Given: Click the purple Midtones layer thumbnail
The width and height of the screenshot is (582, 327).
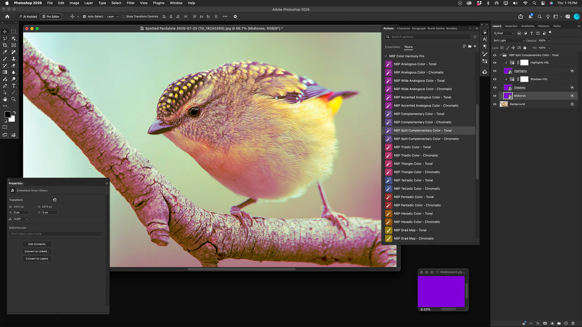Looking at the screenshot, I should click(508, 95).
